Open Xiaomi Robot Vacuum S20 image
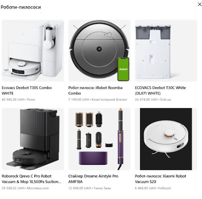This screenshot has height=199, width=202. (166, 139)
